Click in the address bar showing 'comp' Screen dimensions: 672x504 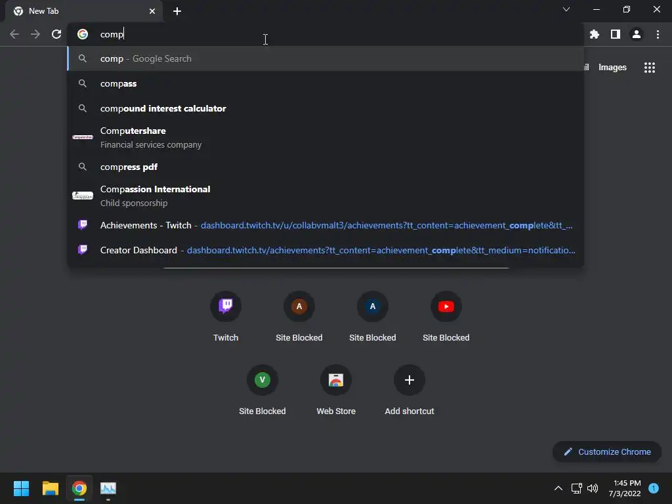325,34
